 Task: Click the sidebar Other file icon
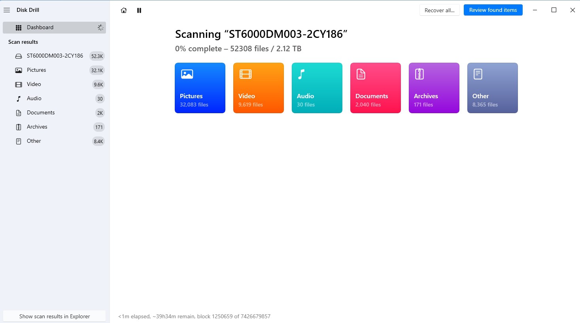click(x=19, y=141)
